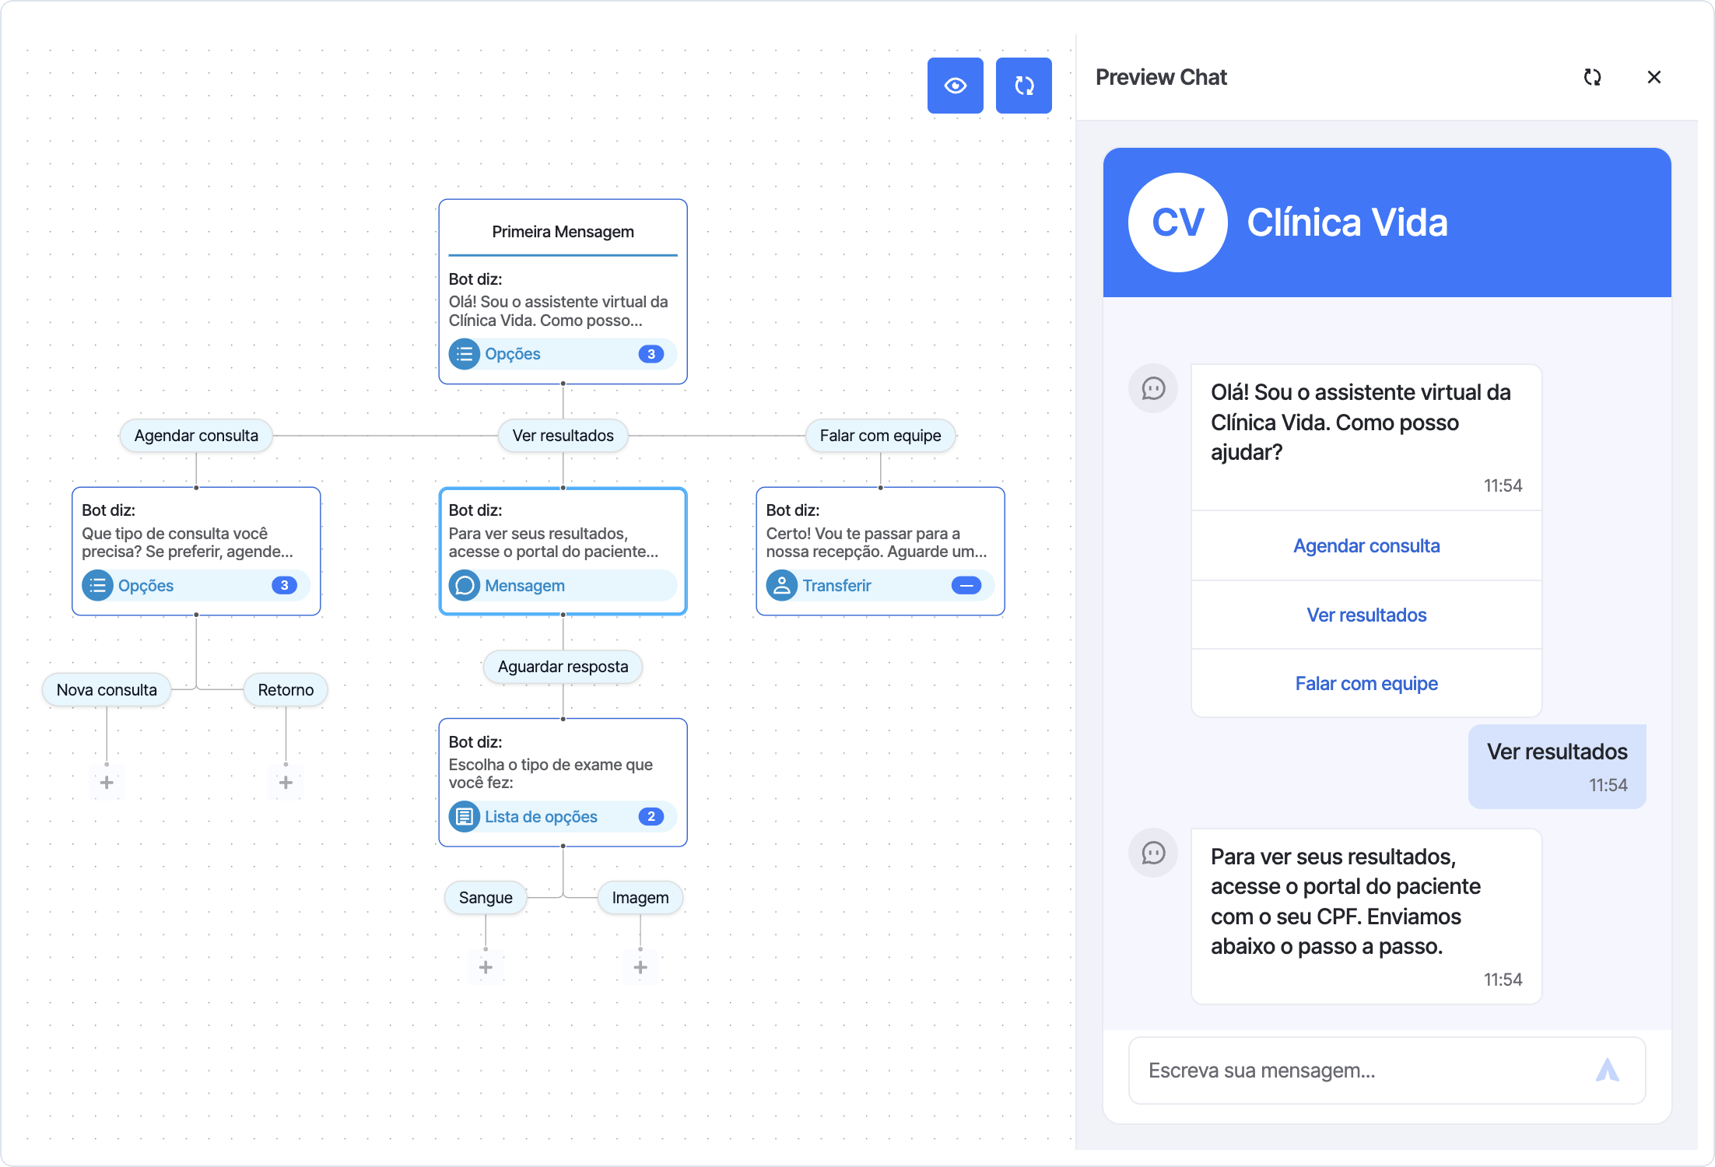
Task: Focus the Escreva sua mensagem input
Action: coord(1387,1071)
